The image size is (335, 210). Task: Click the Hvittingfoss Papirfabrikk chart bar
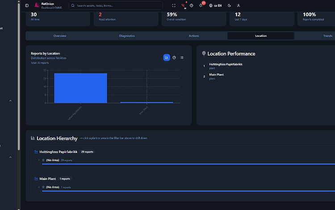[x=80, y=88]
